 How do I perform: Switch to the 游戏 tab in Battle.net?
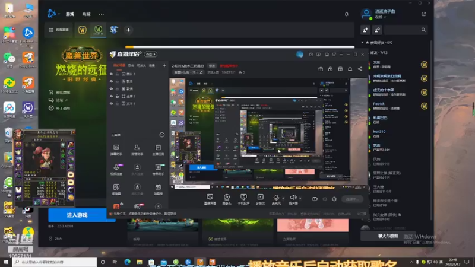point(70,14)
